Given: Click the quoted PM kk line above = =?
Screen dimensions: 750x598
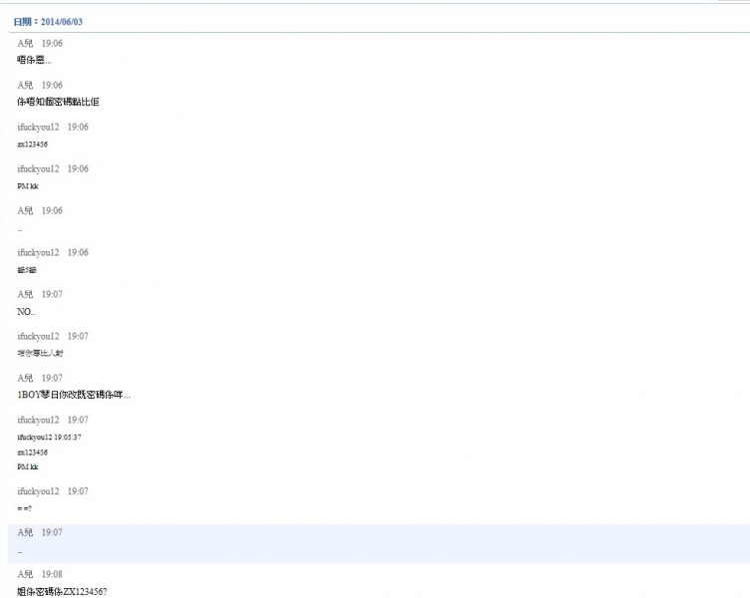Looking at the screenshot, I should pos(27,466).
